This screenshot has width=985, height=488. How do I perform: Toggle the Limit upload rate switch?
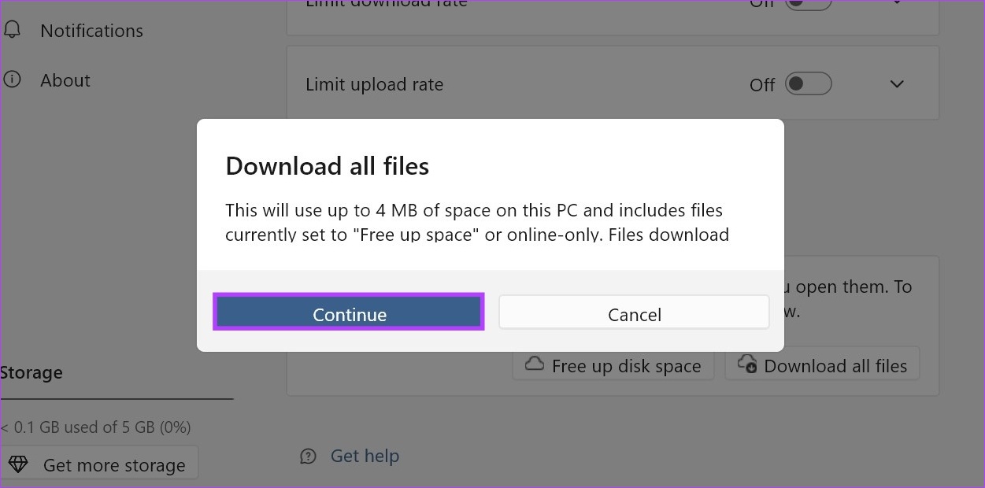[809, 83]
